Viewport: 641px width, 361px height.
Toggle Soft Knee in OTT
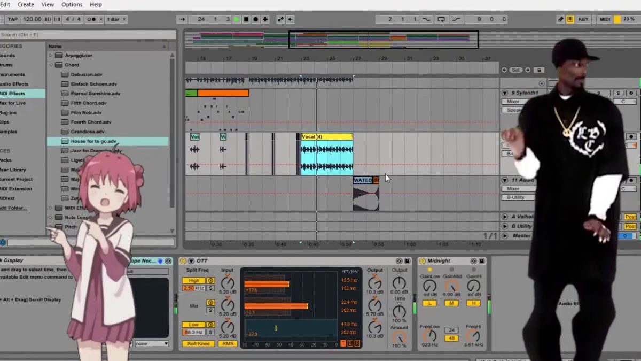point(198,344)
